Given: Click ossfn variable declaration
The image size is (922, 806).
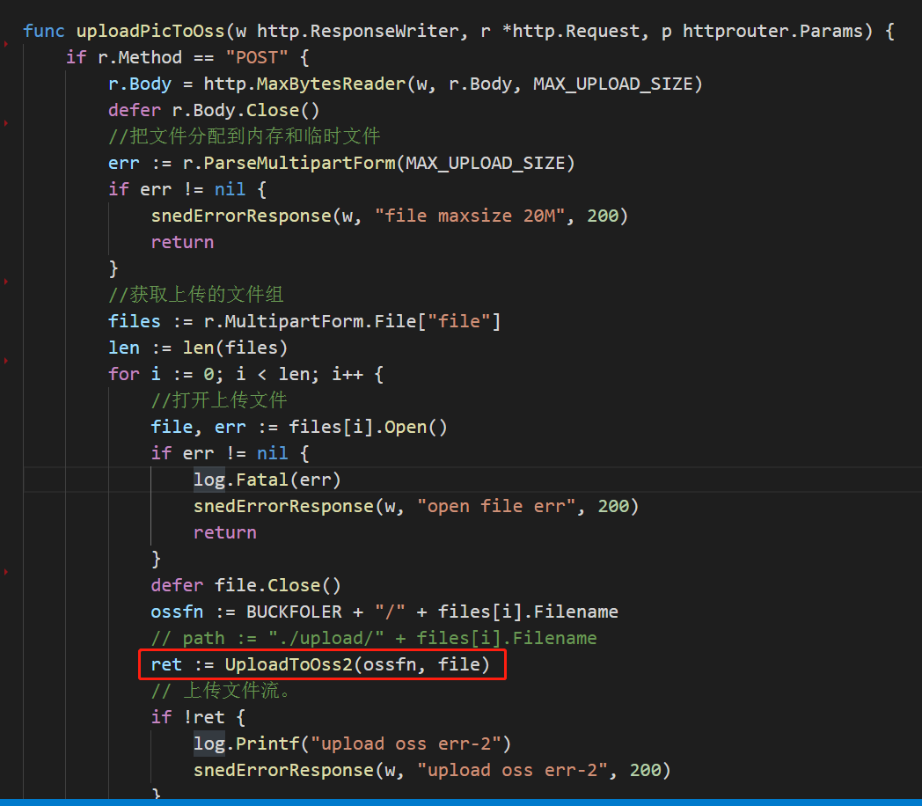Looking at the screenshot, I should click(x=177, y=612).
